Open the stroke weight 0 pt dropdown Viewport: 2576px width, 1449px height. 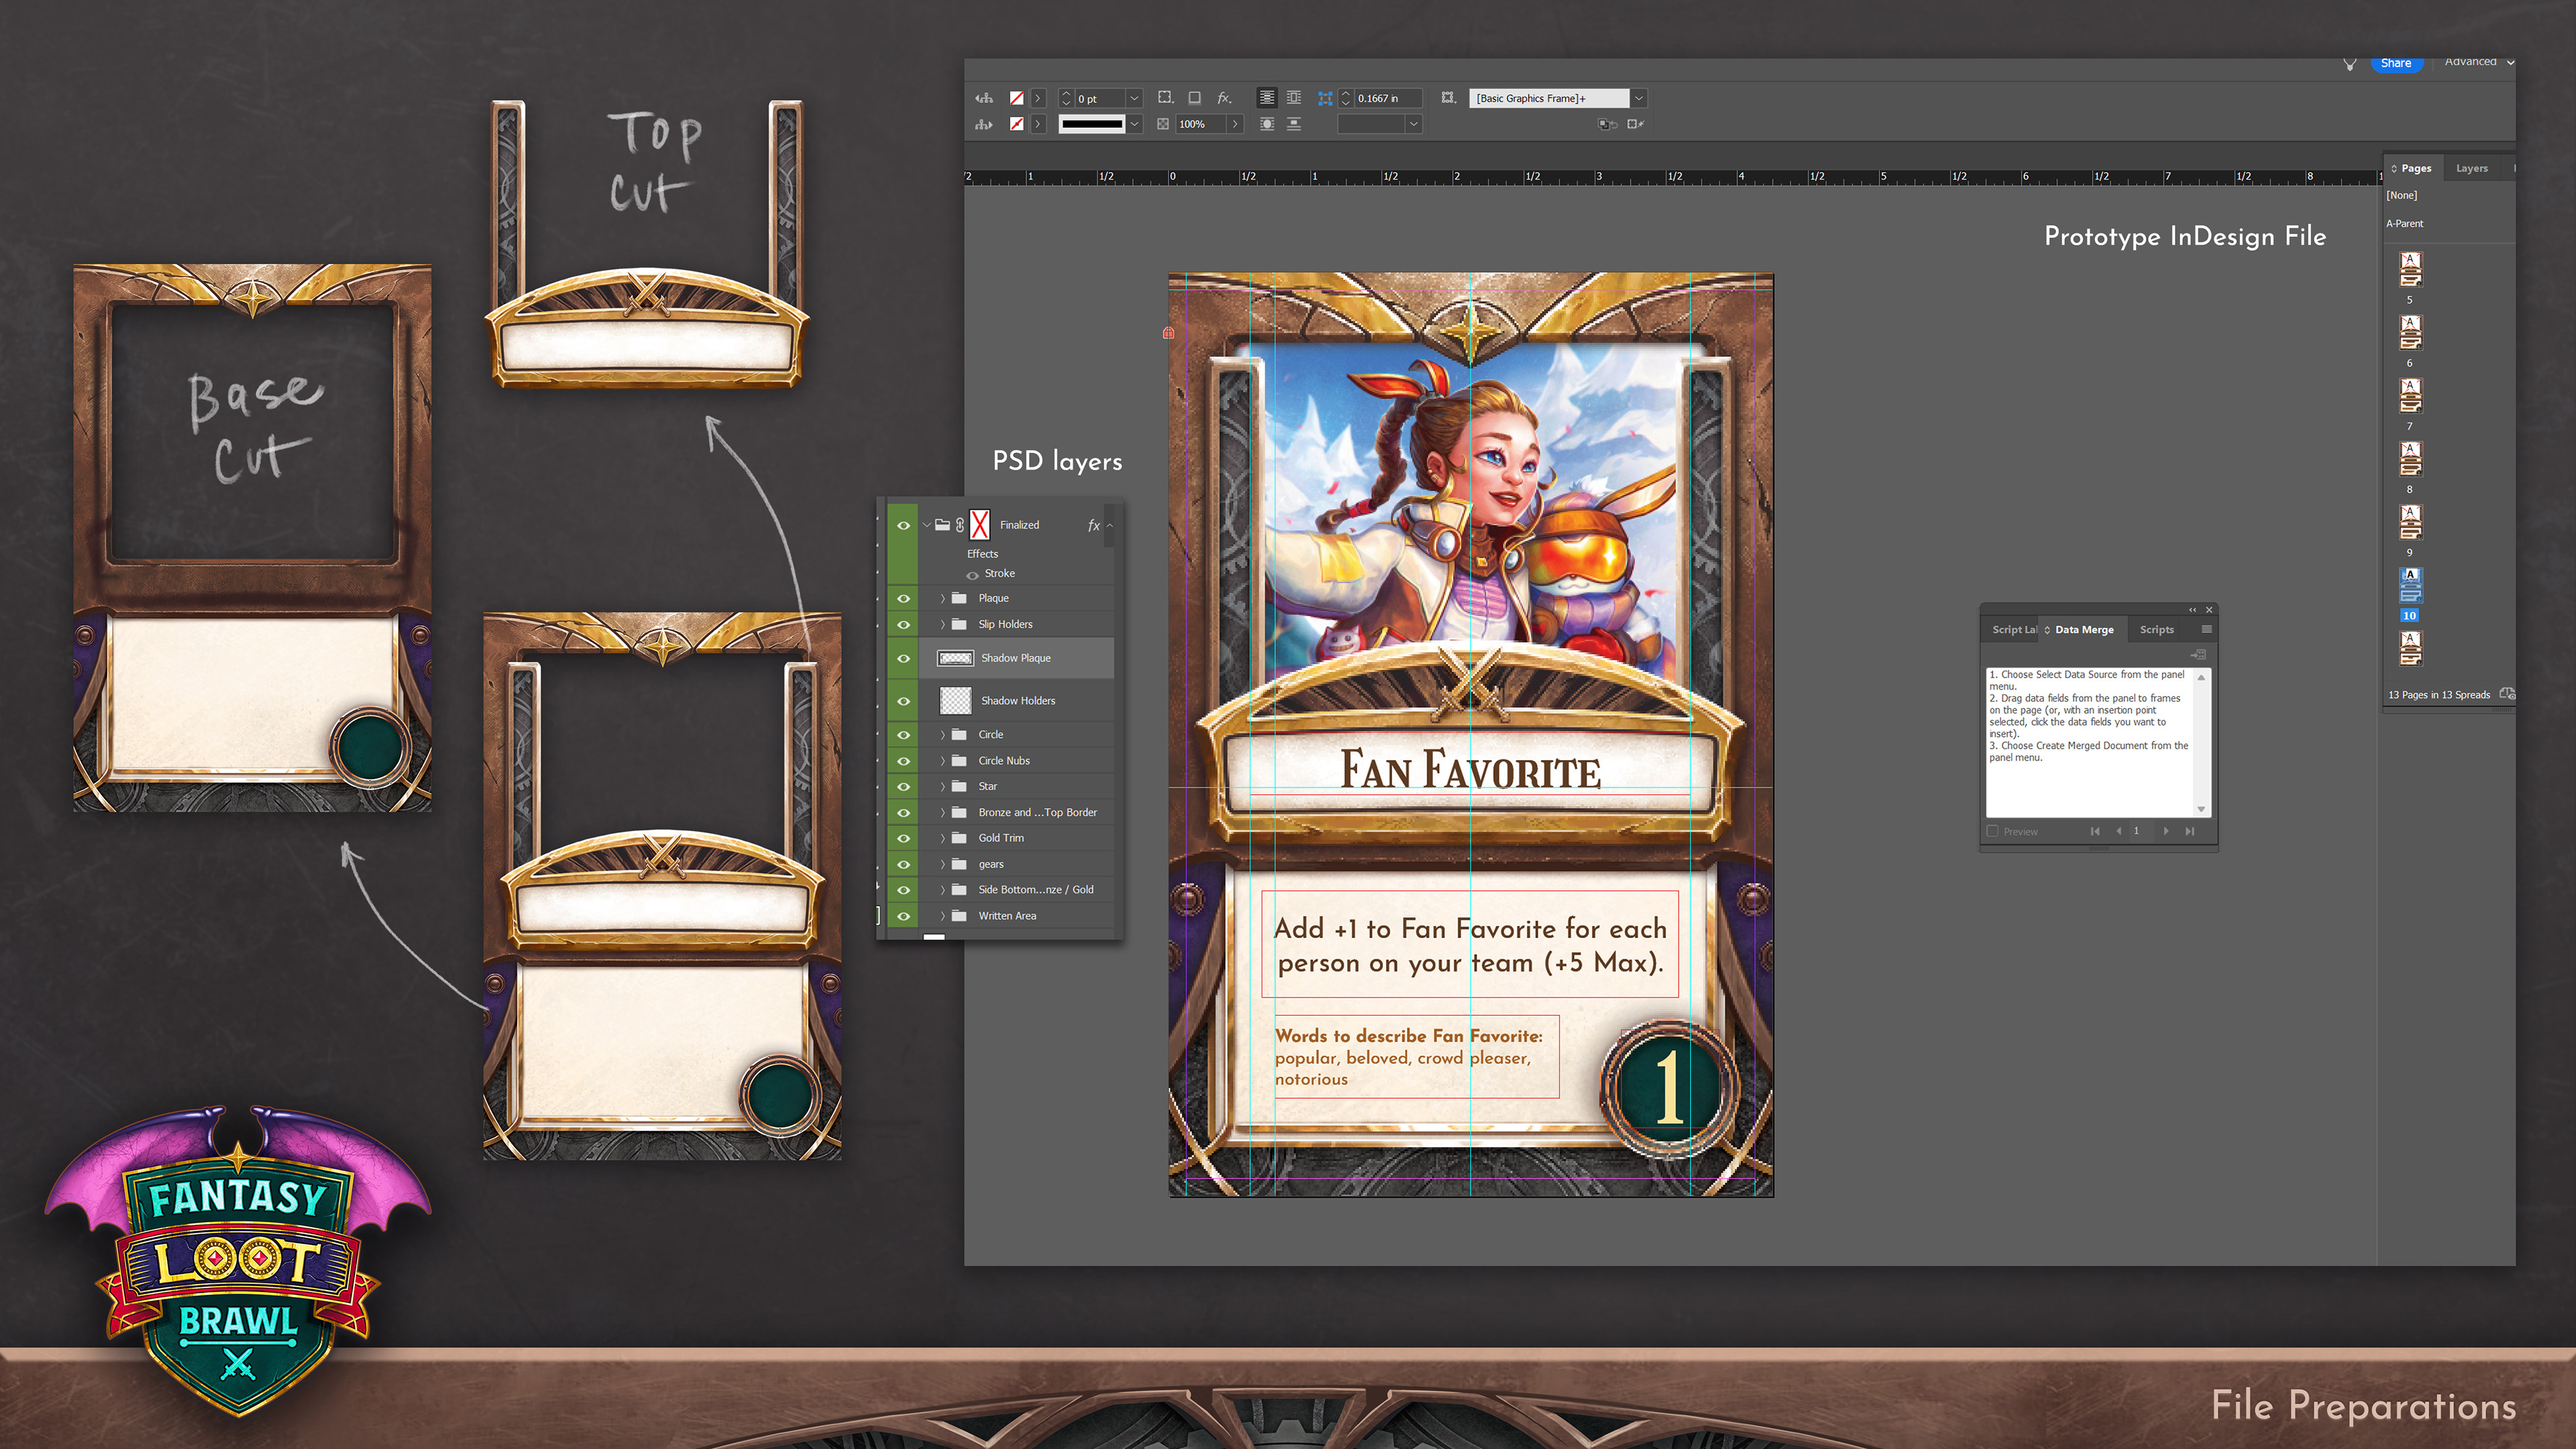(x=1134, y=98)
